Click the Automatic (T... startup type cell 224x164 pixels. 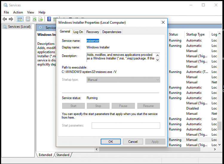click(197, 72)
